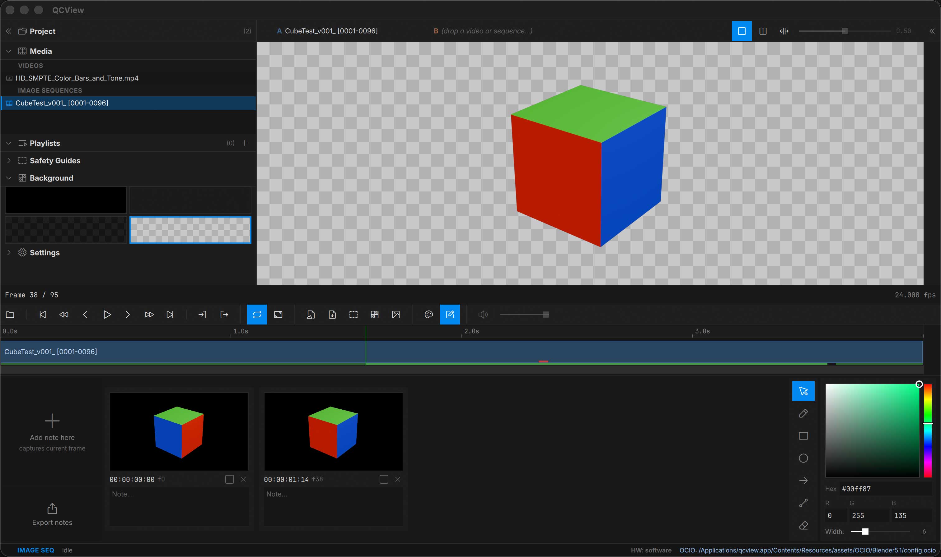Click the Note field under f38
The height and width of the screenshot is (557, 941).
pyautogui.click(x=334, y=506)
